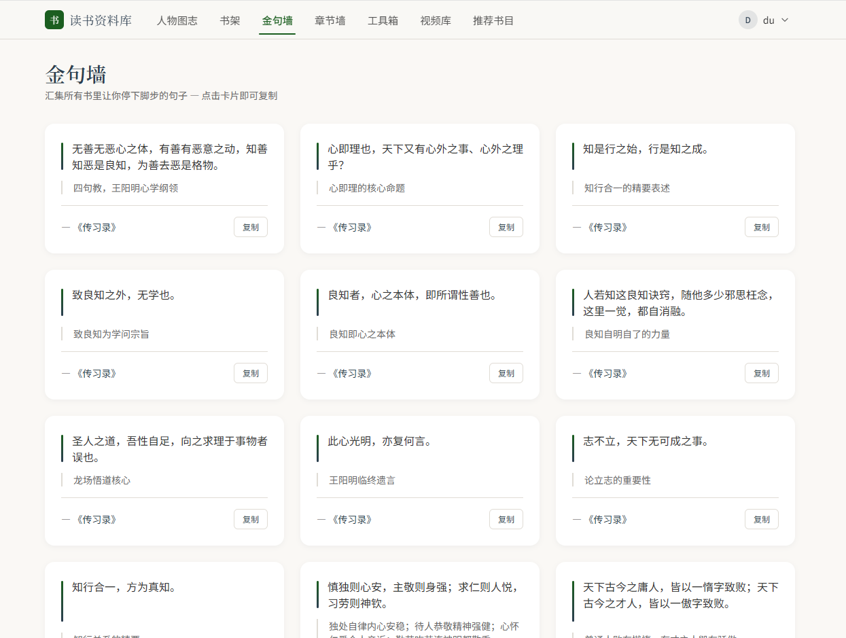
Task: Open the 推荐书目 tab
Action: pos(493,20)
